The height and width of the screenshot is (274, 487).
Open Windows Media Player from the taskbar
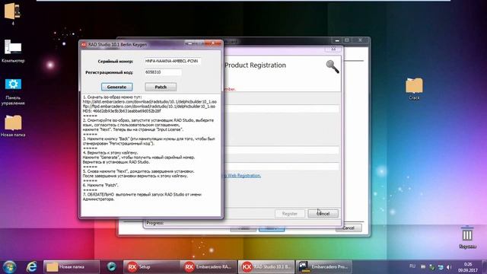click(x=112, y=266)
